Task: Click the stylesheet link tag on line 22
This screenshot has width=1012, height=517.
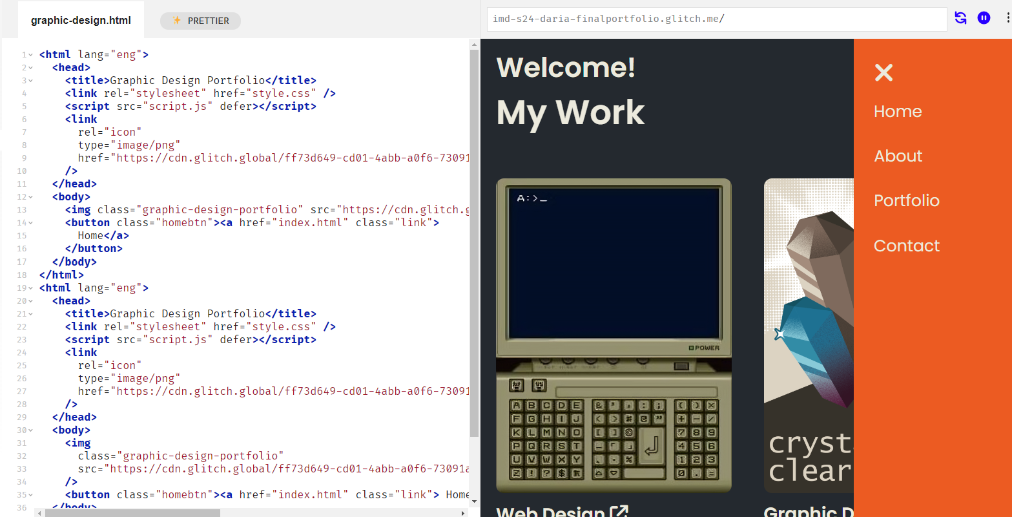Action: (x=200, y=327)
